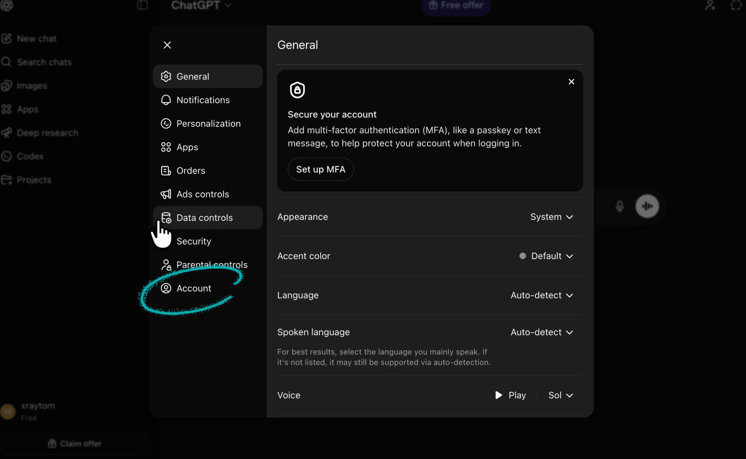Dismiss the Secure your account banner
This screenshot has height=459, width=746.
[x=571, y=82]
